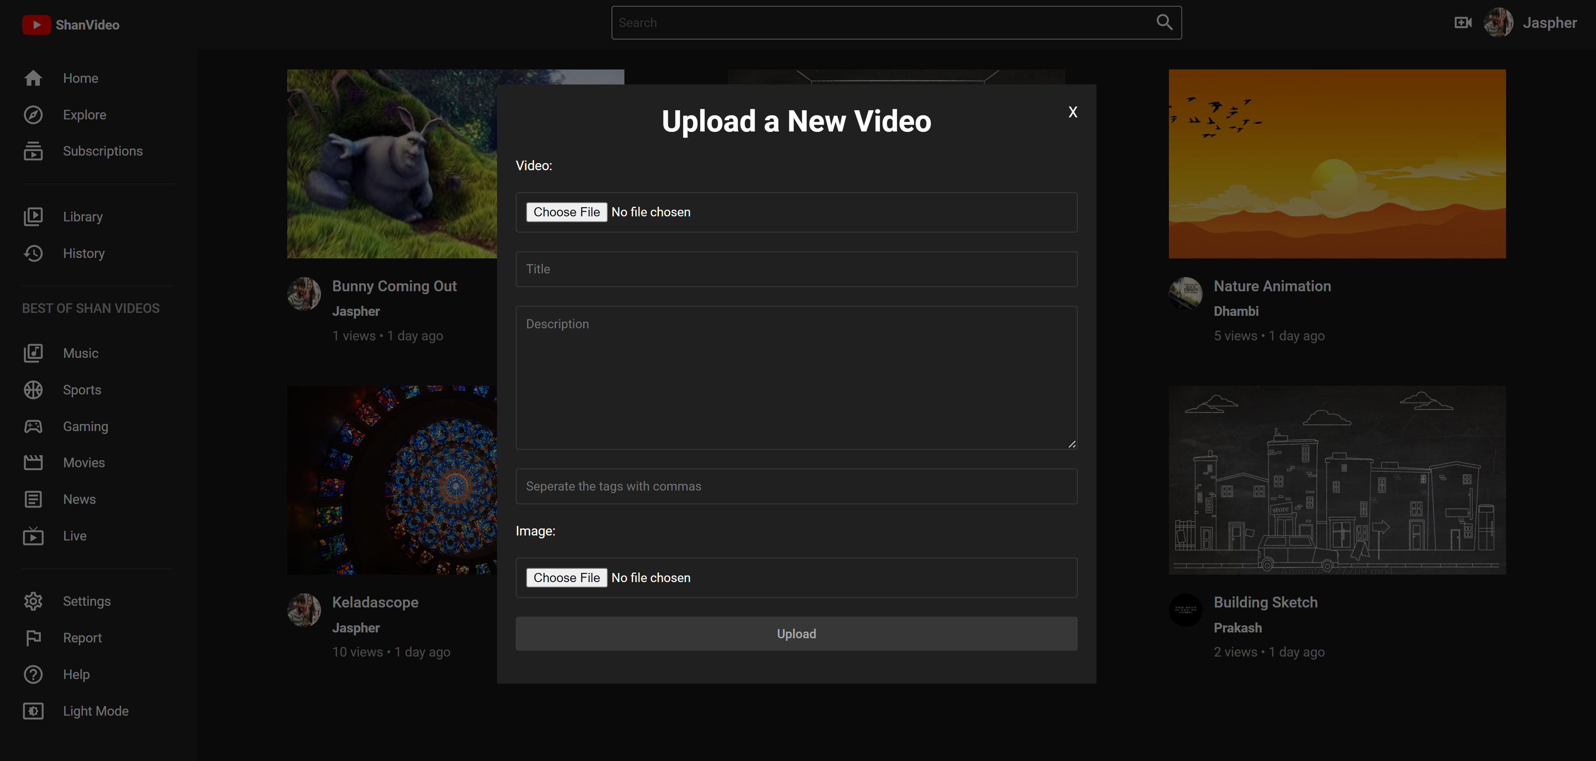
Task: Click the video upload camera icon
Action: (1462, 22)
